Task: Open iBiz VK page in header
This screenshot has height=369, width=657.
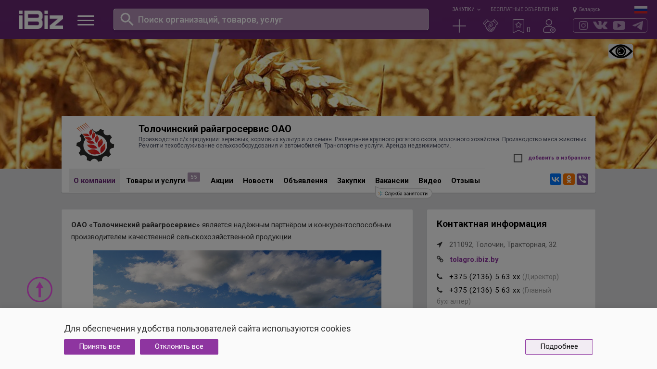Action: tap(600, 25)
